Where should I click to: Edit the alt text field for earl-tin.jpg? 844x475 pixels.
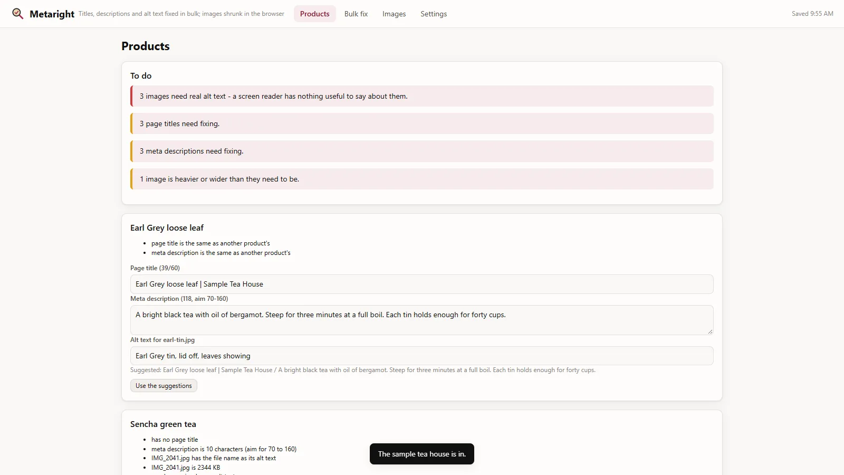tap(422, 356)
